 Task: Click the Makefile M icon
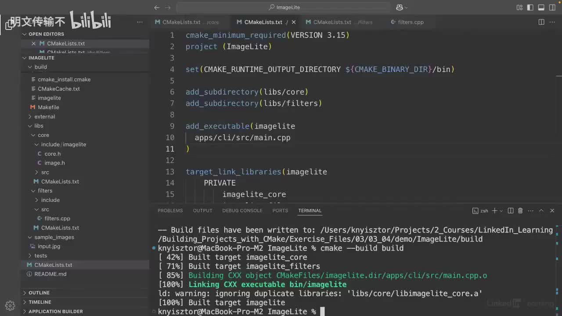click(x=32, y=107)
